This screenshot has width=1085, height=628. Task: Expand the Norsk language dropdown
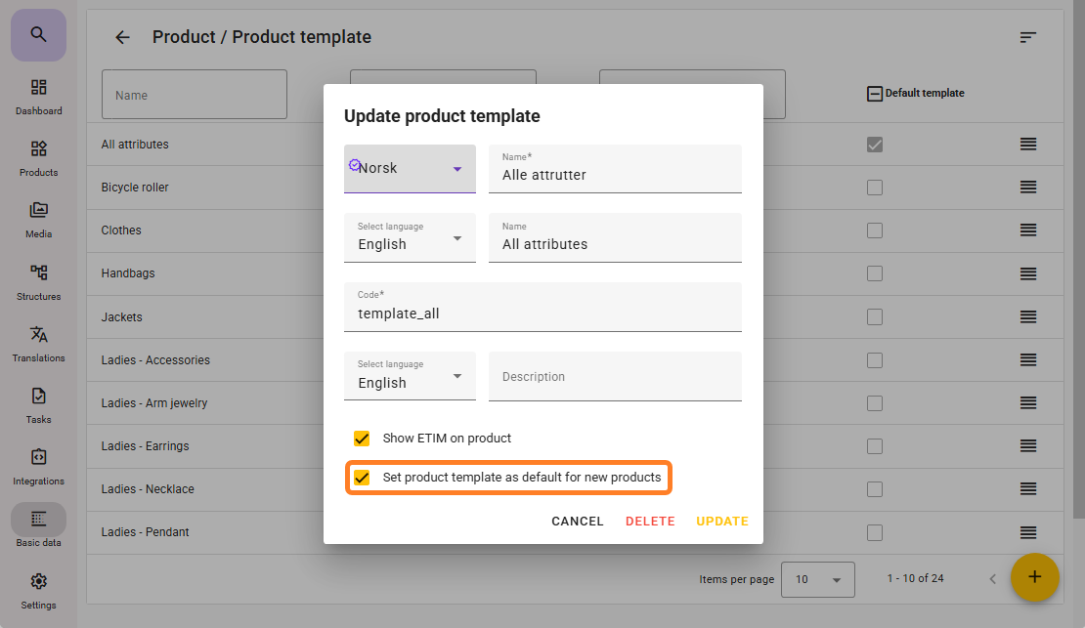[410, 169]
